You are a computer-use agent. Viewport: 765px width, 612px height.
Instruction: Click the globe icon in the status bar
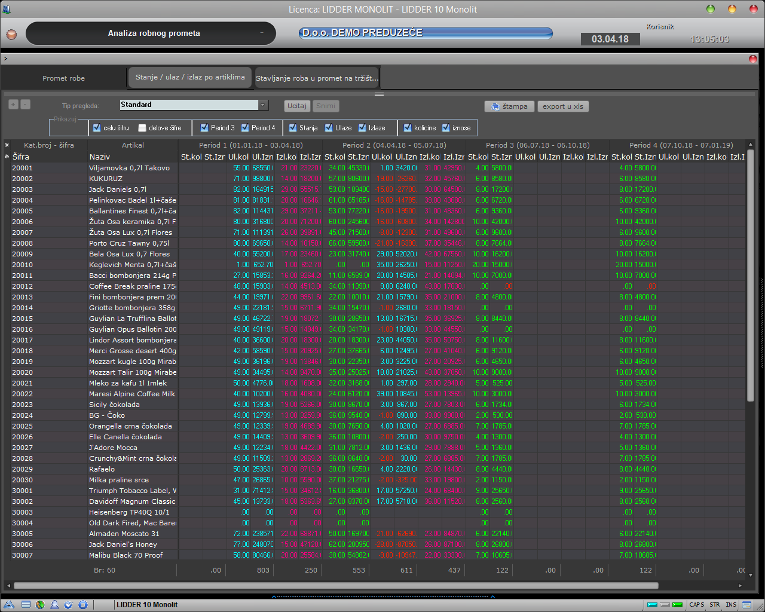[40, 604]
